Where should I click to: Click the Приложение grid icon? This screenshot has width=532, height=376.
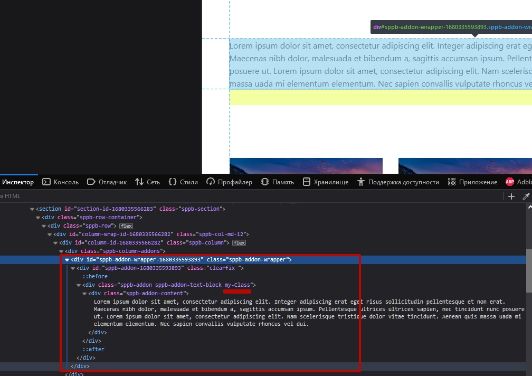coord(451,182)
